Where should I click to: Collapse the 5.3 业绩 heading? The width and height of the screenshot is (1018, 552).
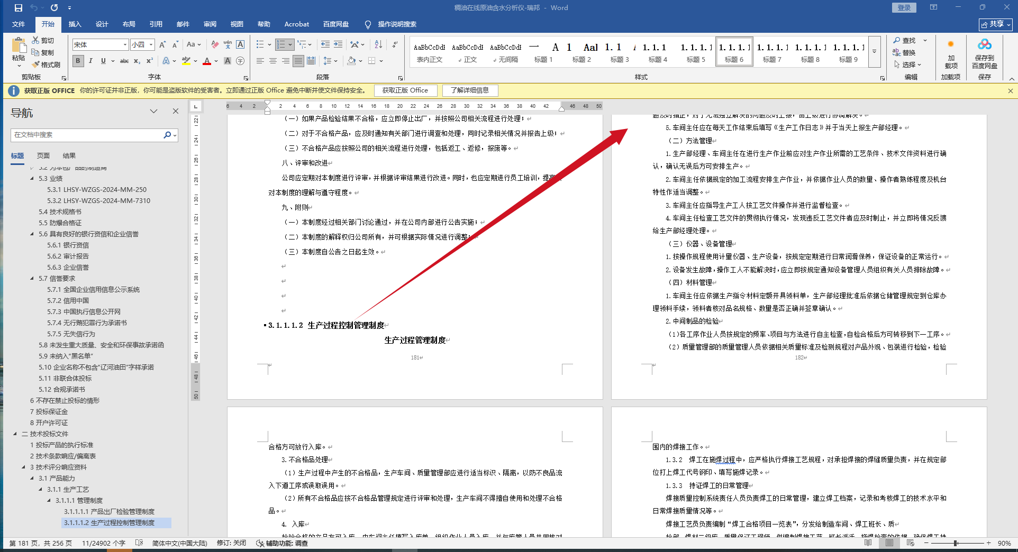(32, 178)
